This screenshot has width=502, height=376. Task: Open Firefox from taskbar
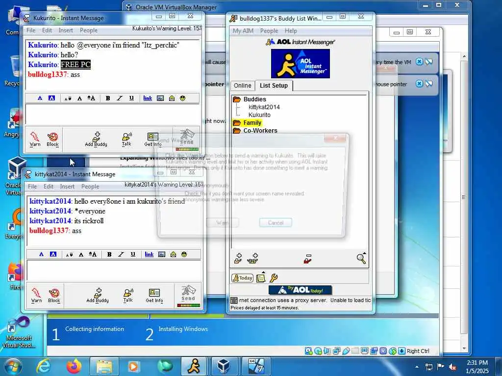click(74, 367)
